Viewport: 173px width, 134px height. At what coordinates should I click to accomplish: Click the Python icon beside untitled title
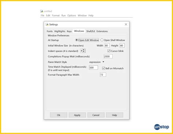pyautogui.click(x=42, y=11)
